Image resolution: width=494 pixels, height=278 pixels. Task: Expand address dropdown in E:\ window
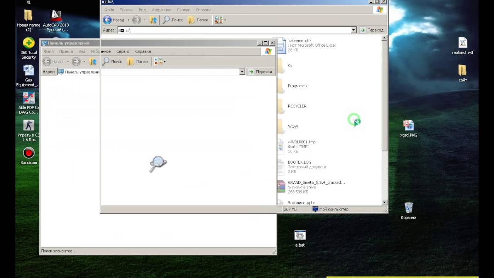[x=354, y=30]
